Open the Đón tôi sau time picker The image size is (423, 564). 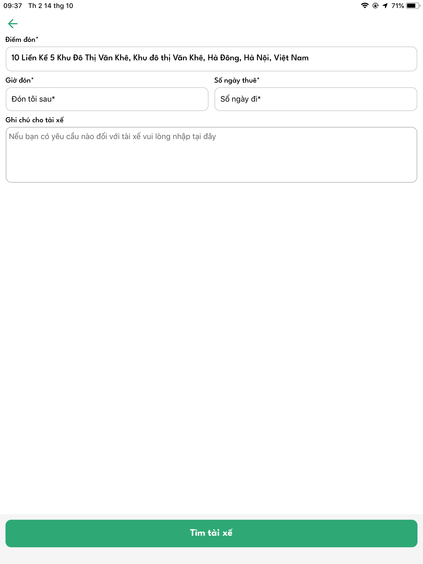click(x=107, y=99)
